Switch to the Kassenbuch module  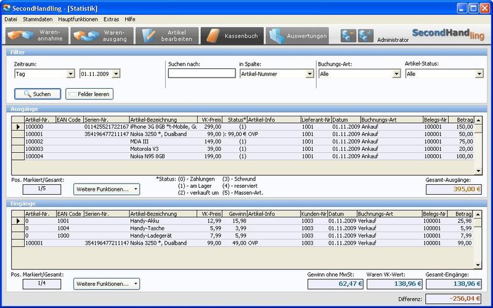[x=232, y=36]
